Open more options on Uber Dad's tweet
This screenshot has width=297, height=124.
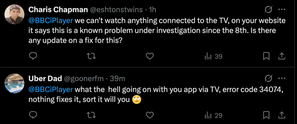click(x=282, y=78)
